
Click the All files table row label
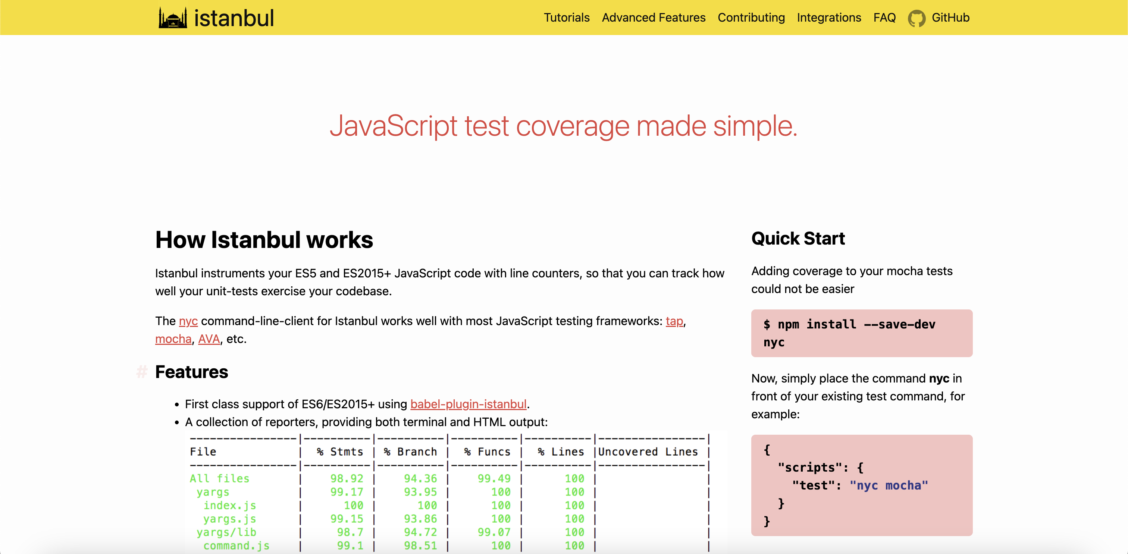pyautogui.click(x=219, y=479)
